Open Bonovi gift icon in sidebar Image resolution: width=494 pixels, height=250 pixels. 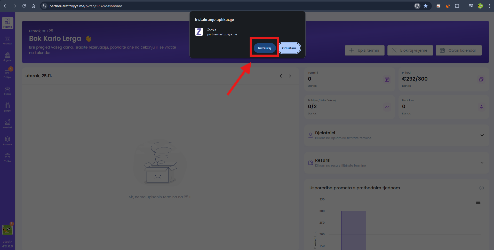pyautogui.click(x=7, y=107)
